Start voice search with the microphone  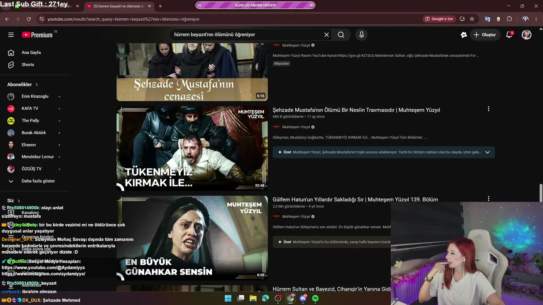361,35
